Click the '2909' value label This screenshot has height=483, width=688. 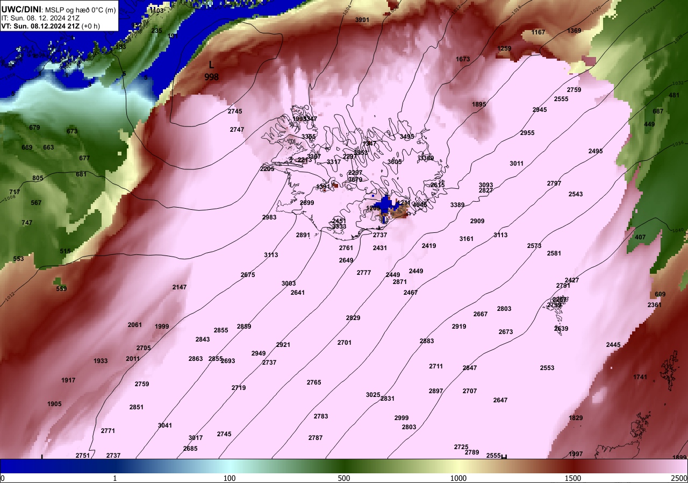[477, 221]
